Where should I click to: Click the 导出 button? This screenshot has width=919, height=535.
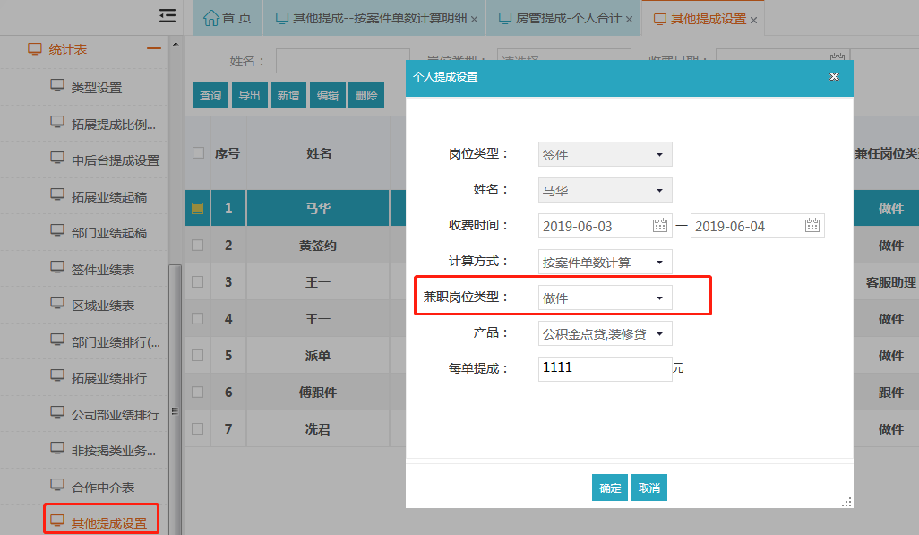click(x=250, y=95)
